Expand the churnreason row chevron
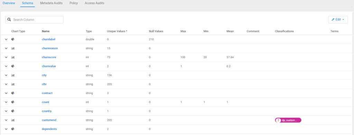Image resolution: width=354 pixels, height=135 pixels. click(6, 48)
